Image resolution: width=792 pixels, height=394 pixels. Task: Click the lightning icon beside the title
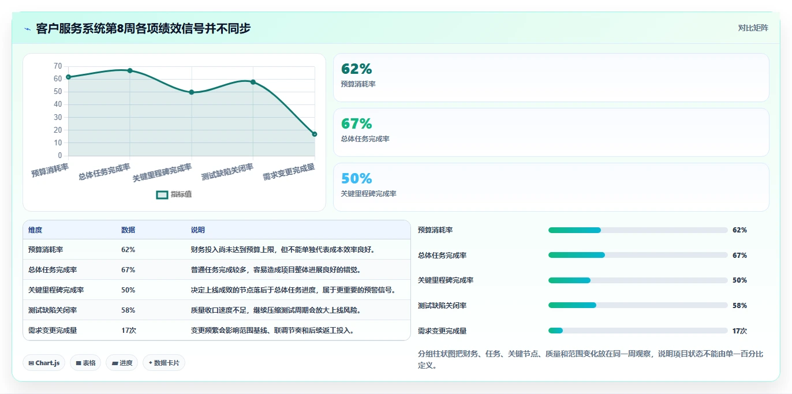27,28
